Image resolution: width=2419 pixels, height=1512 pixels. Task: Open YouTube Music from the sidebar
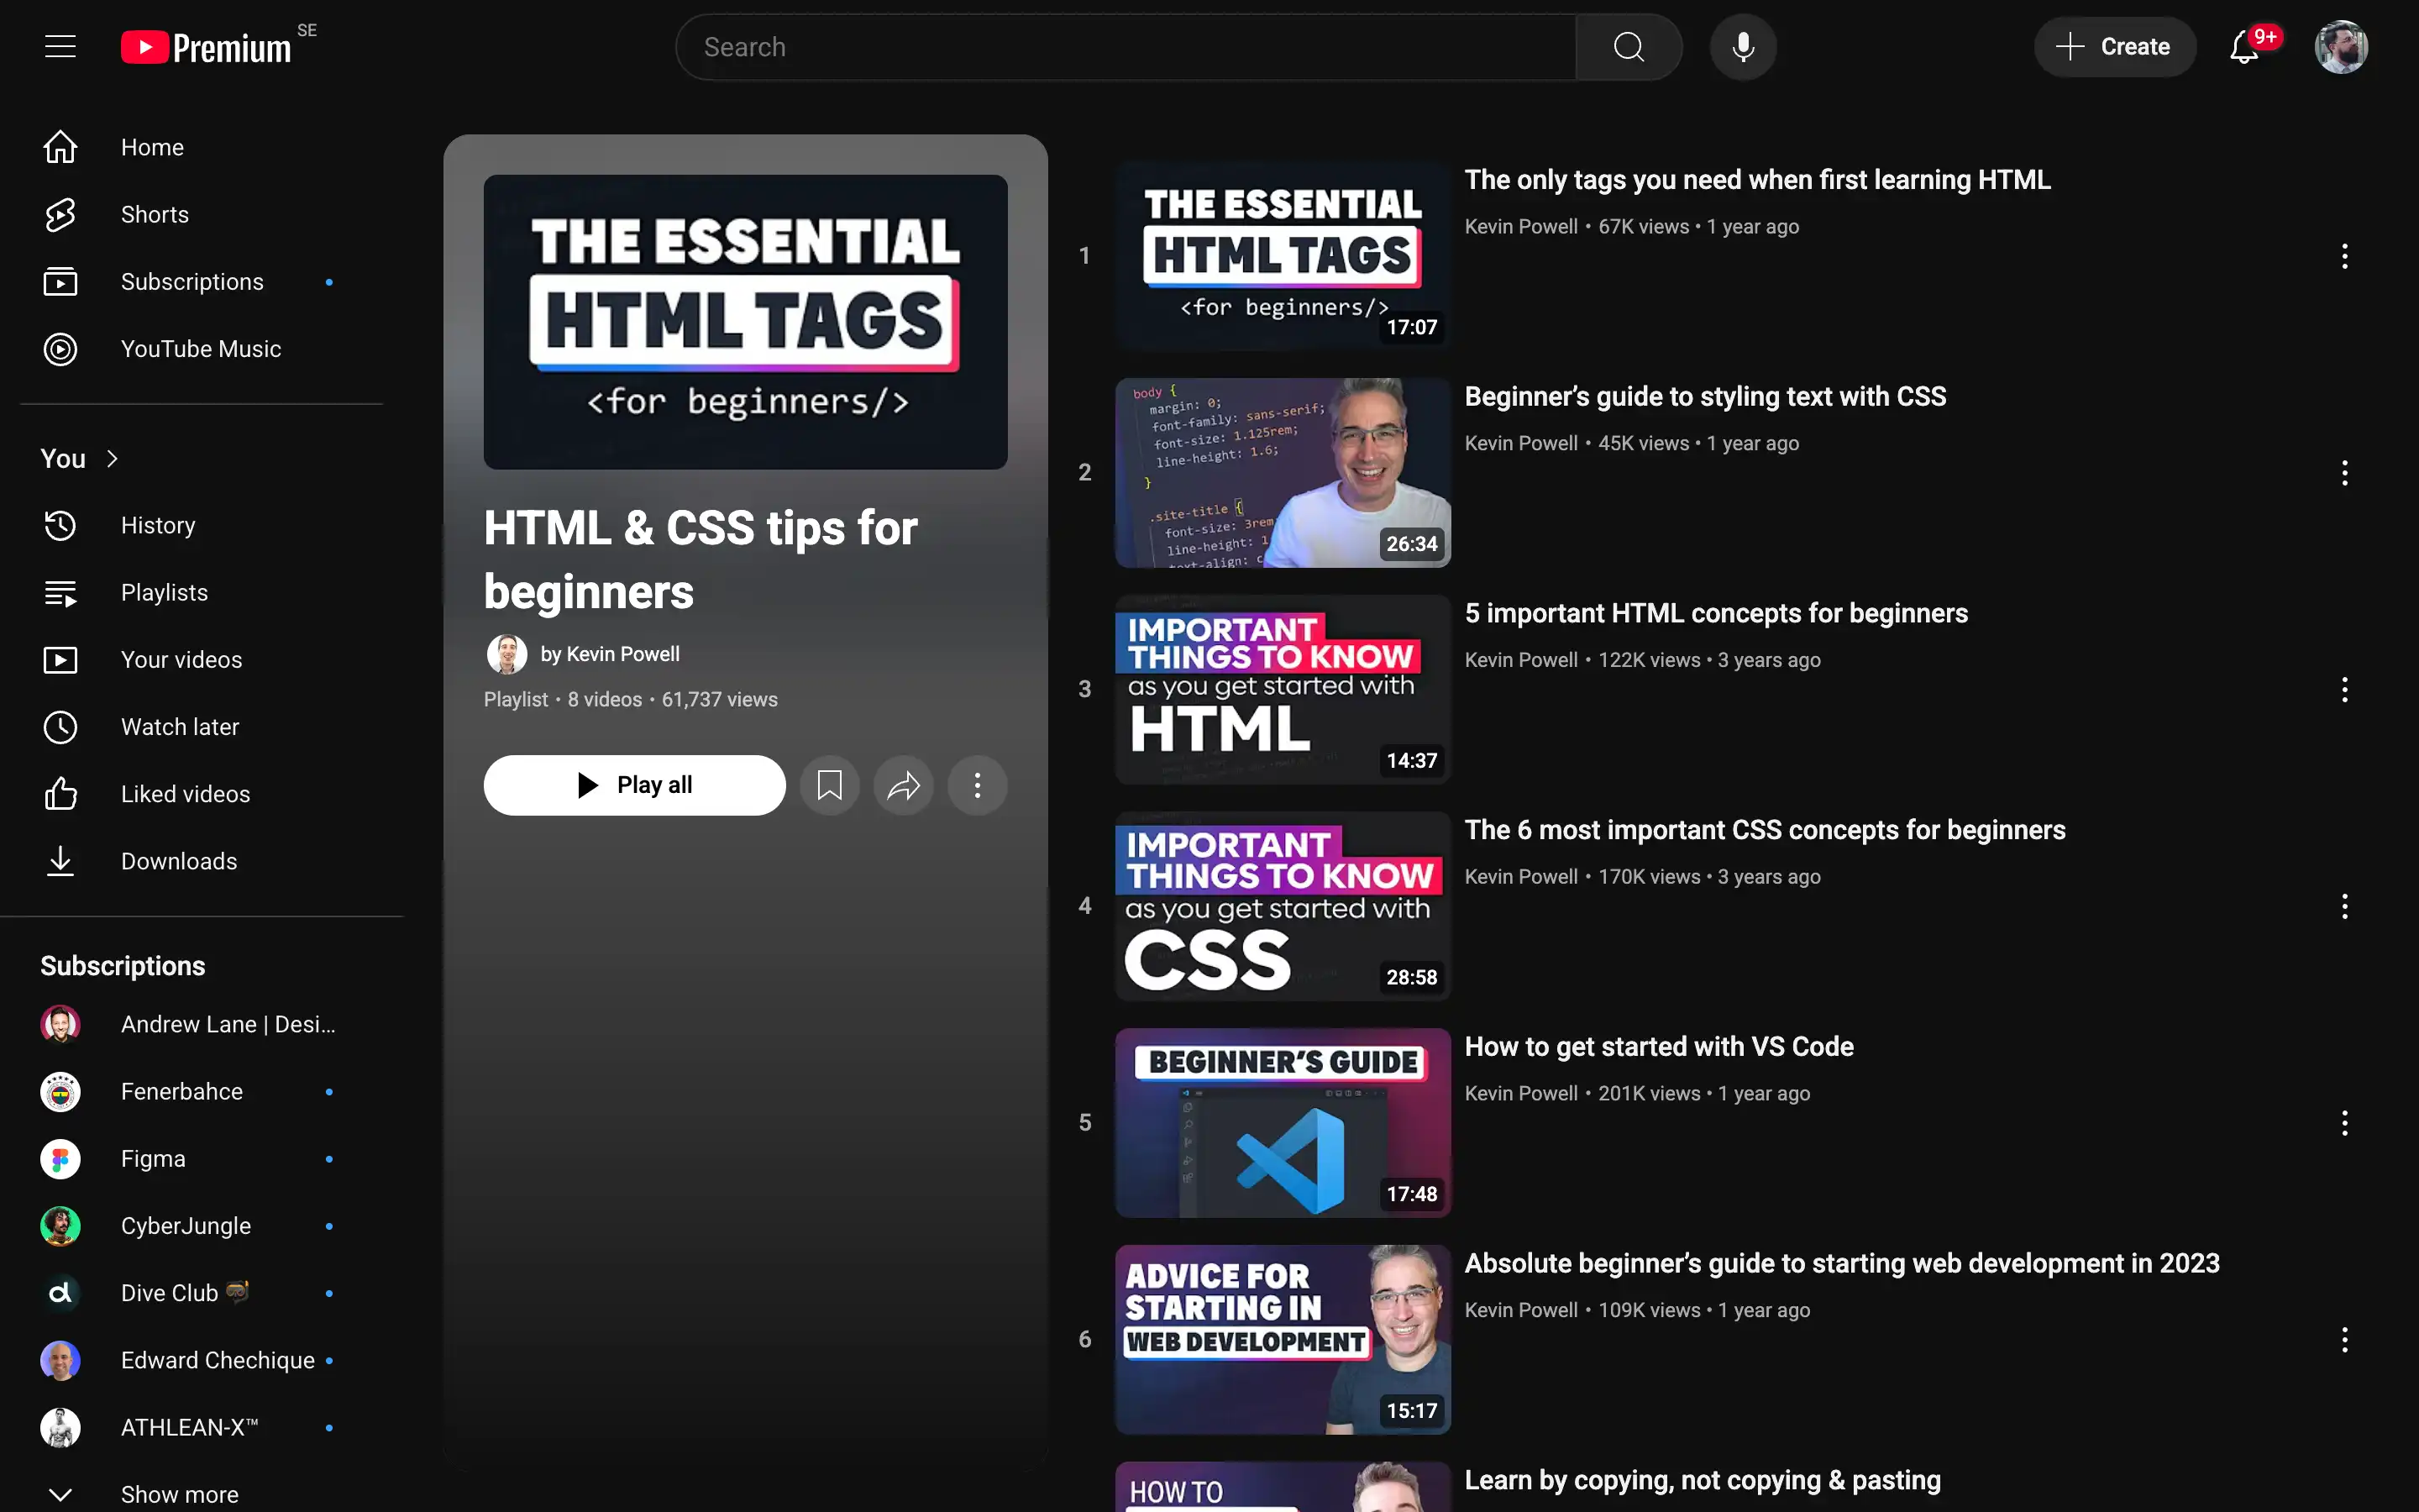(201, 349)
